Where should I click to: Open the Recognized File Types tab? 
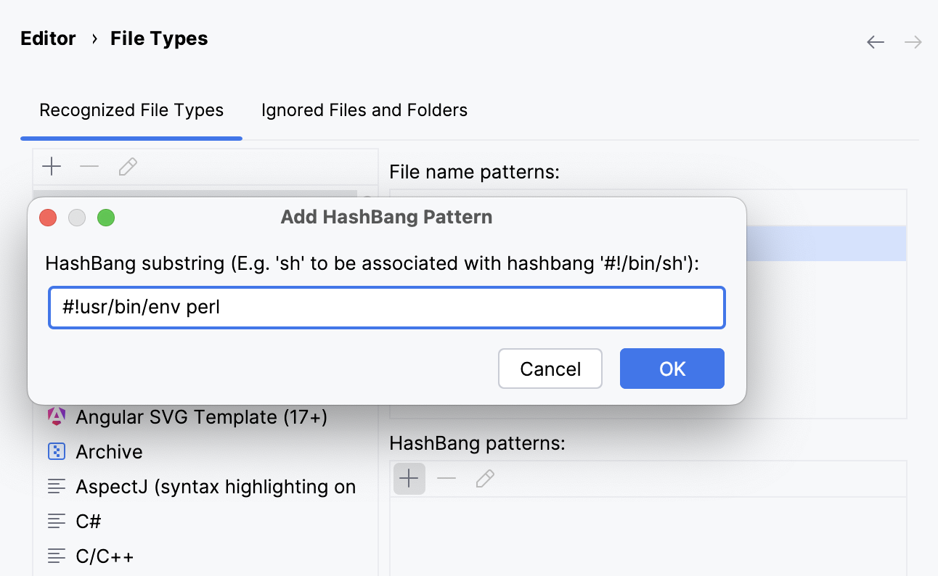pyautogui.click(x=131, y=110)
